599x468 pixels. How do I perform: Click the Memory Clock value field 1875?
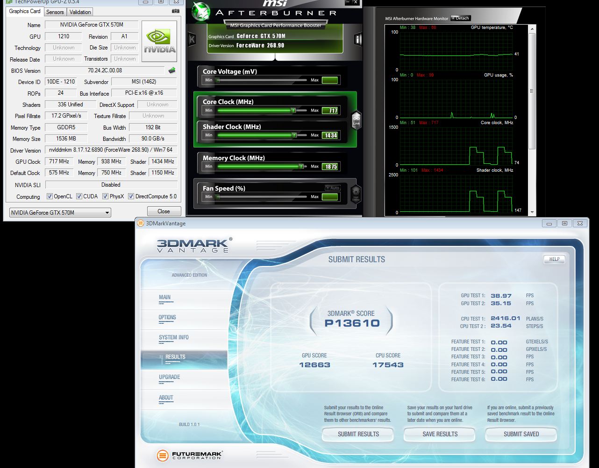(330, 167)
